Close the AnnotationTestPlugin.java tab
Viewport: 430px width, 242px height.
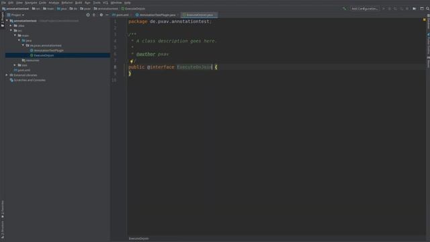click(177, 15)
